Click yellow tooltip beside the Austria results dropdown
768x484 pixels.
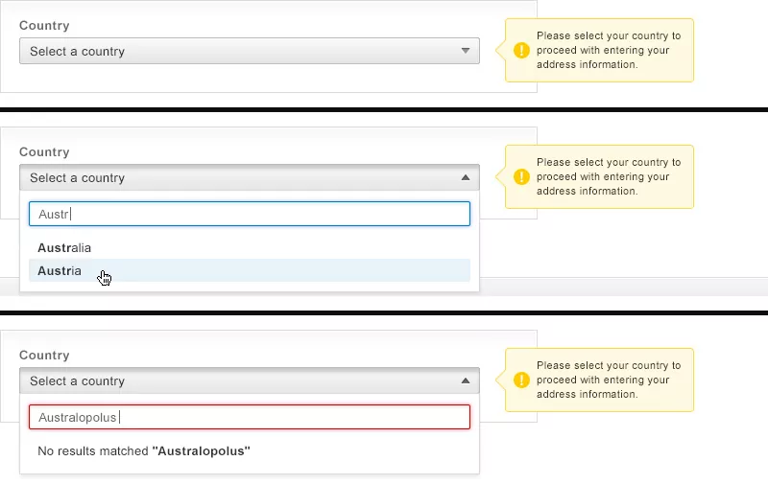coord(610,177)
